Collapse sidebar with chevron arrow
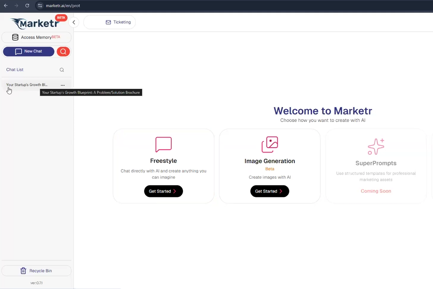Image resolution: width=433 pixels, height=289 pixels. click(74, 22)
